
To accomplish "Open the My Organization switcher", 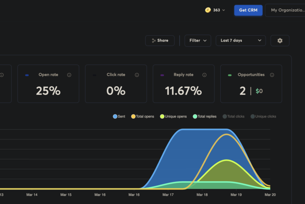I will tap(286, 10).
